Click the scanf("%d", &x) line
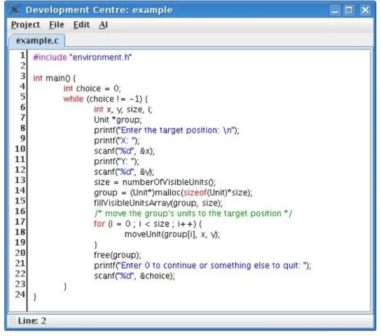 125,151
